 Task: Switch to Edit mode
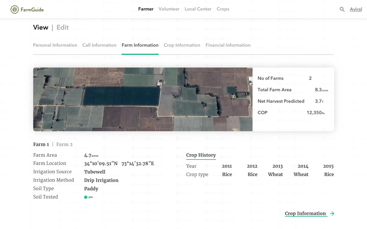tap(62, 27)
